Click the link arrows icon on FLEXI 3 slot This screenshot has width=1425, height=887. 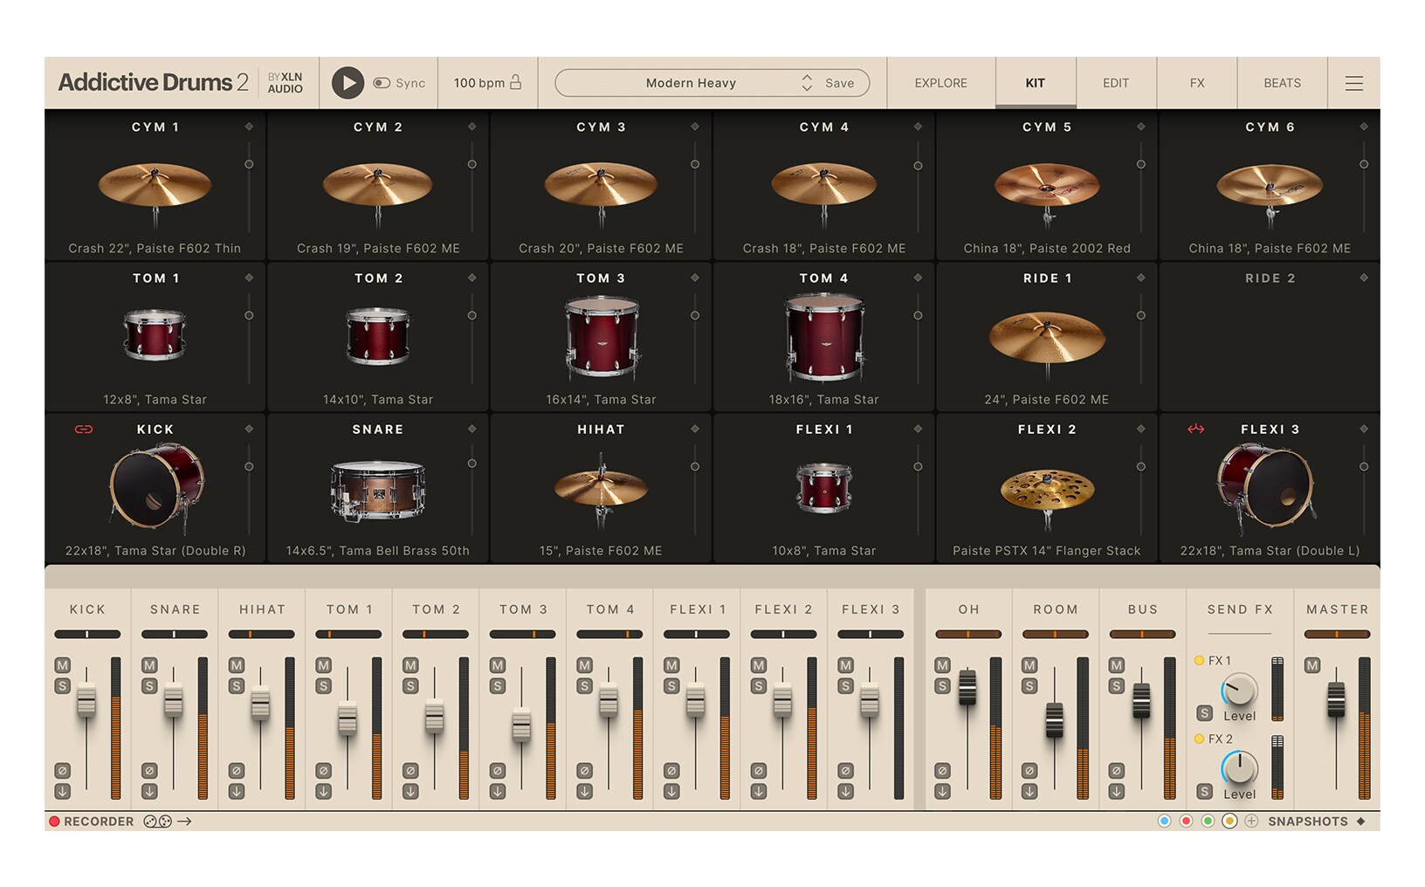1195,429
